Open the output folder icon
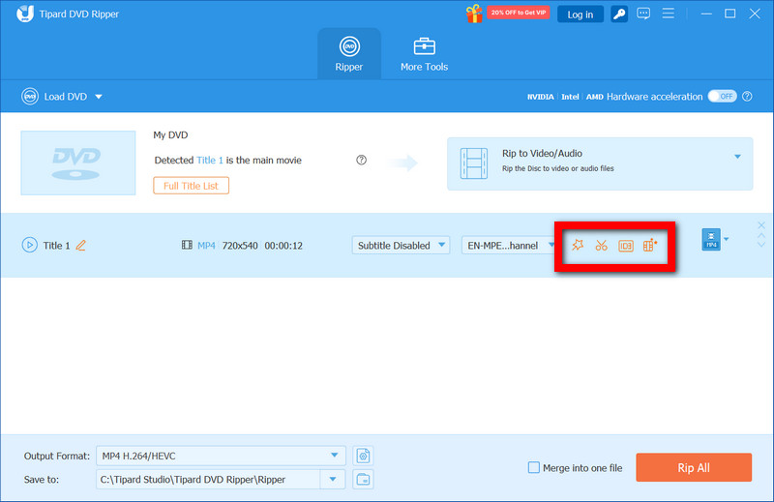This screenshot has width=774, height=502. coord(364,479)
